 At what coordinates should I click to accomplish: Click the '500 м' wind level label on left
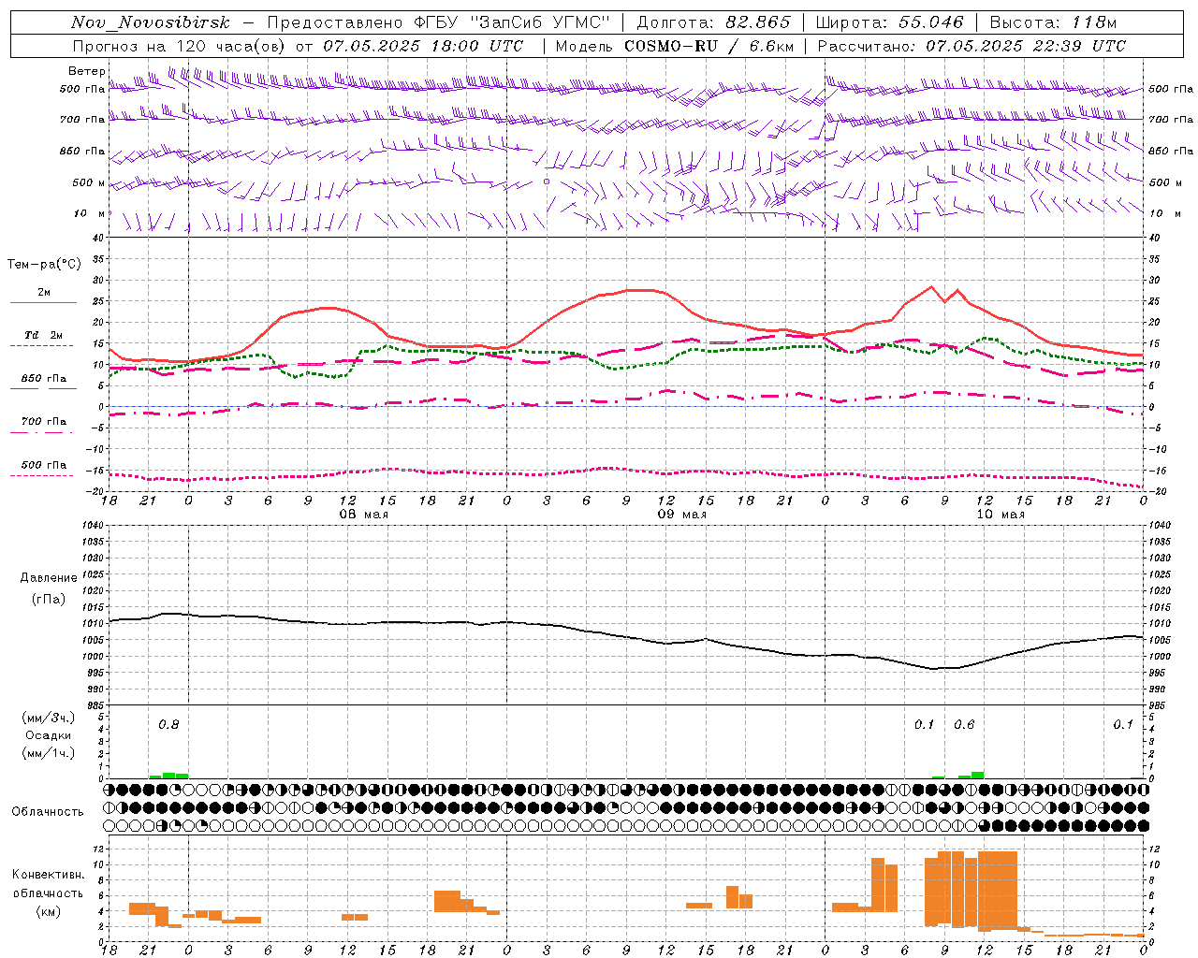pos(90,182)
